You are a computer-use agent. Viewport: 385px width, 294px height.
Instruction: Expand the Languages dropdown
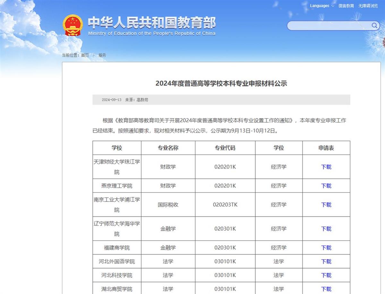pos(322,6)
